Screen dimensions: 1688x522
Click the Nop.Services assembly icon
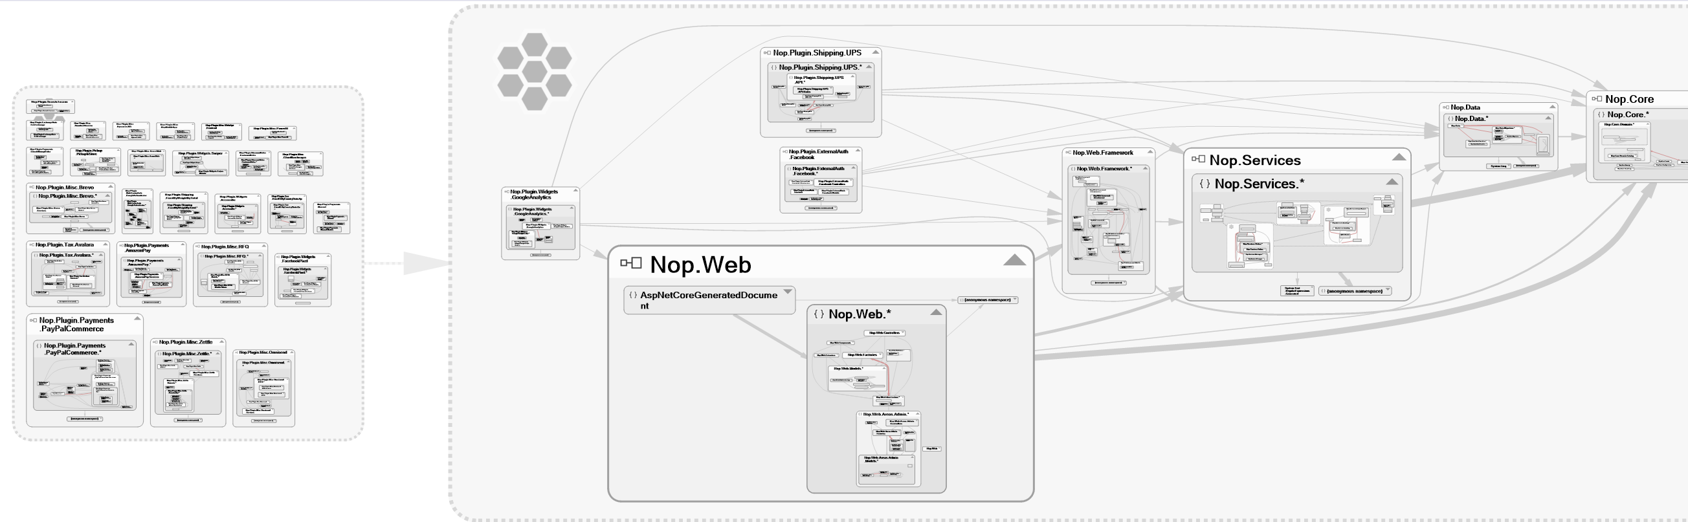click(x=1198, y=159)
